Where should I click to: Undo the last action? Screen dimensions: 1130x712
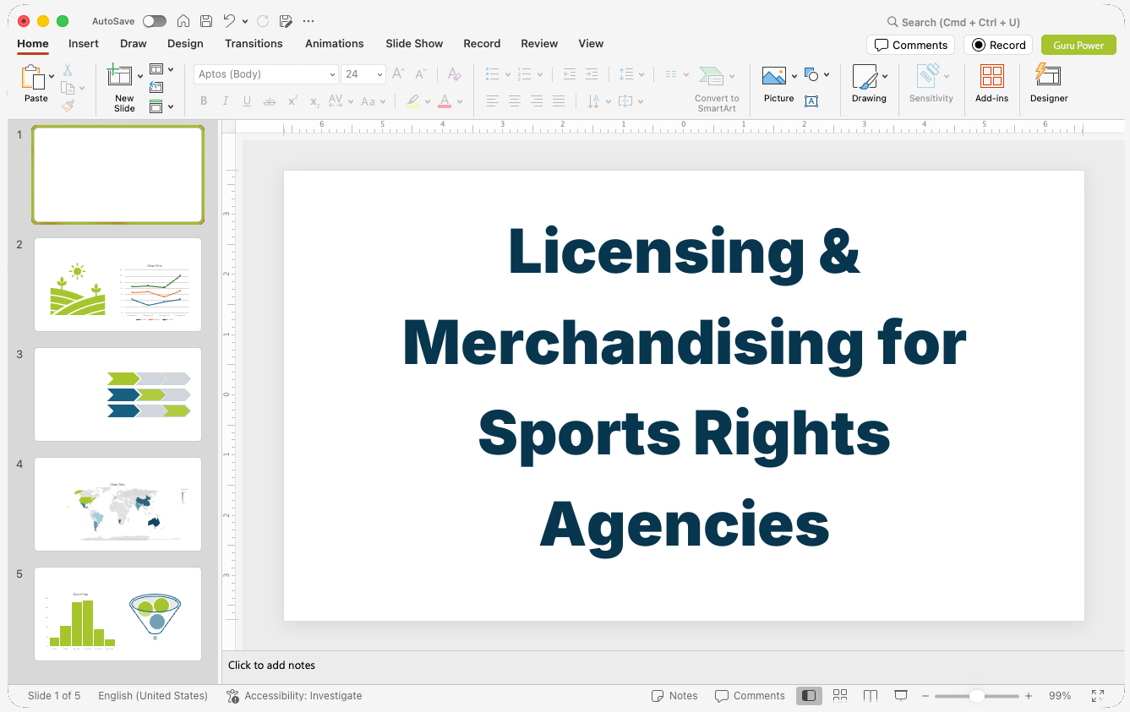229,21
